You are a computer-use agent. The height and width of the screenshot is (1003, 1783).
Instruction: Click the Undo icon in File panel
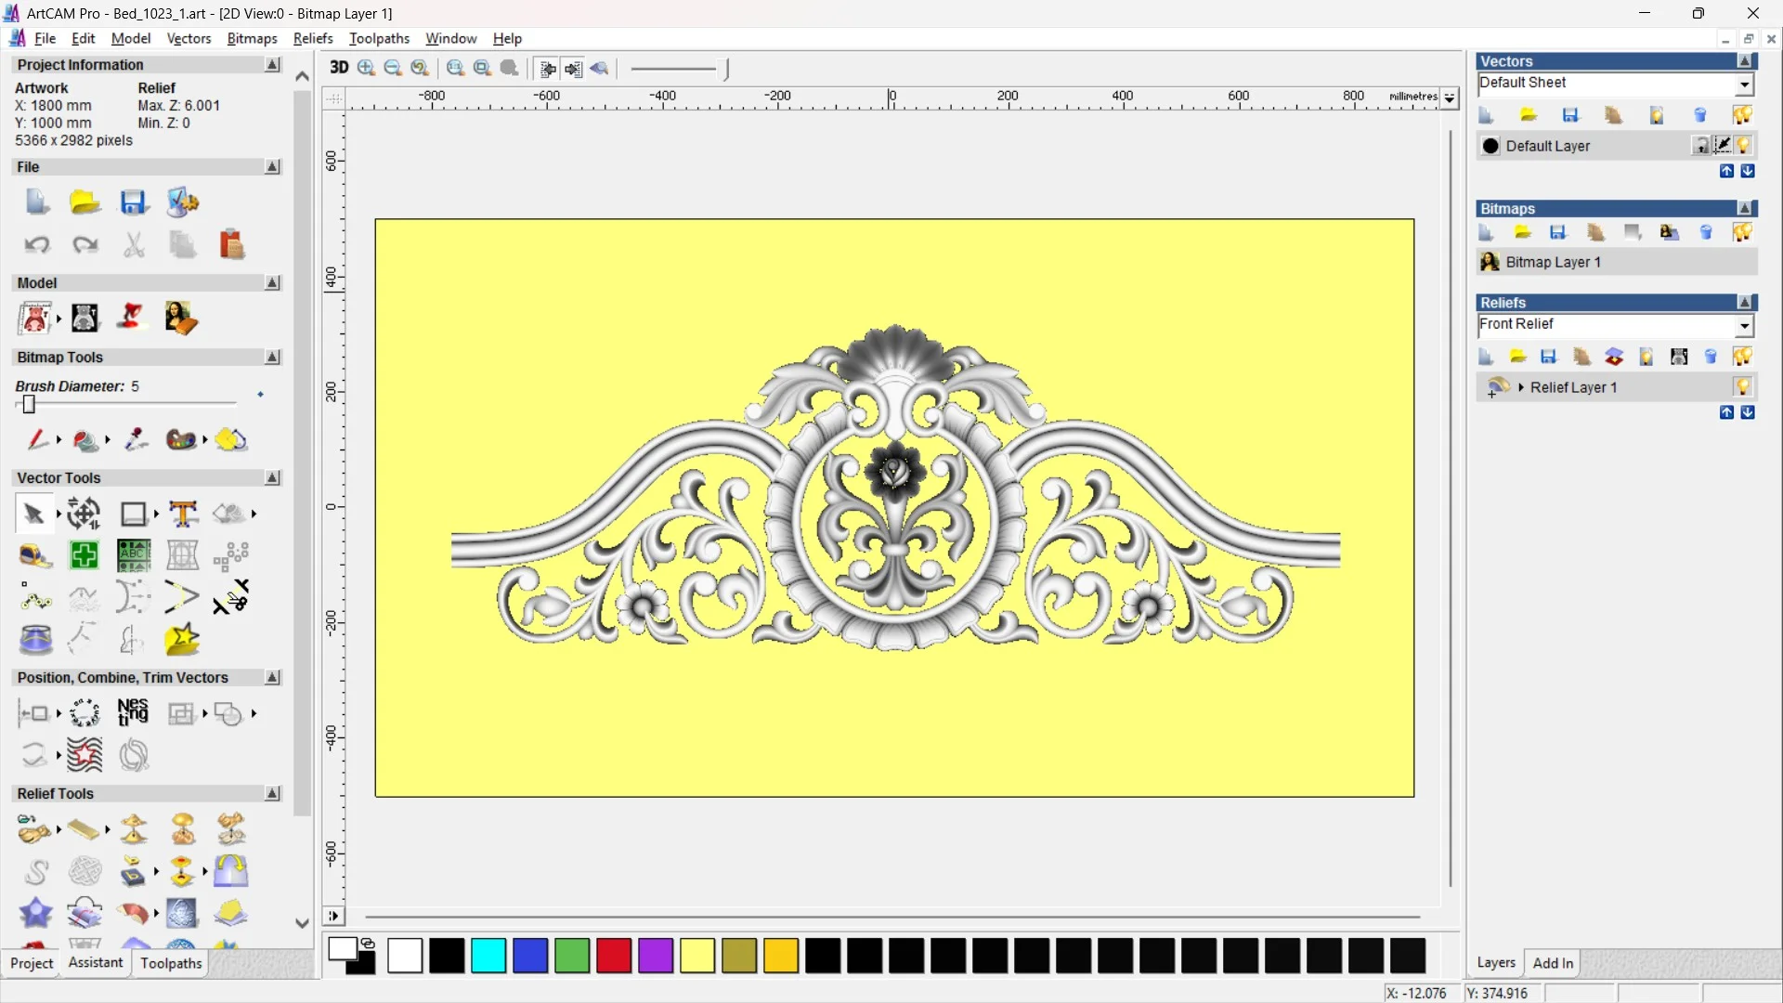37,245
